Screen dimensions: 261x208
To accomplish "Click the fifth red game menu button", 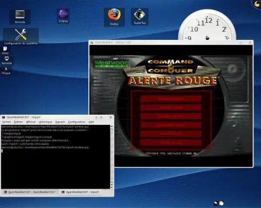I will pos(171,134).
